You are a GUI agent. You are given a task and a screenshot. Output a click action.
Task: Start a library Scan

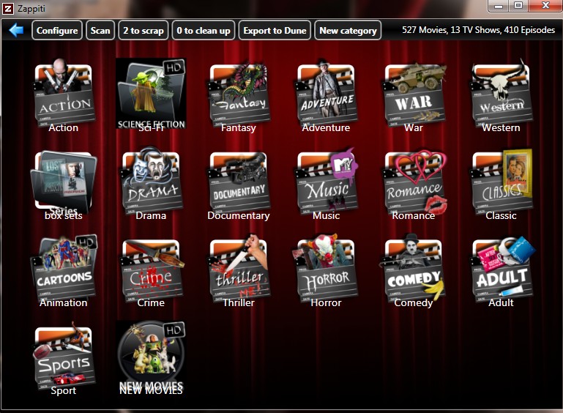[100, 30]
